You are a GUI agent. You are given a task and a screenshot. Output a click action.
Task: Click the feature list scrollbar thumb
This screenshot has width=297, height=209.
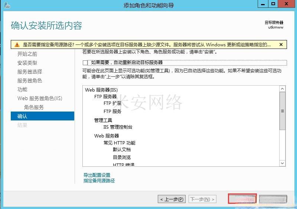coord(283,111)
